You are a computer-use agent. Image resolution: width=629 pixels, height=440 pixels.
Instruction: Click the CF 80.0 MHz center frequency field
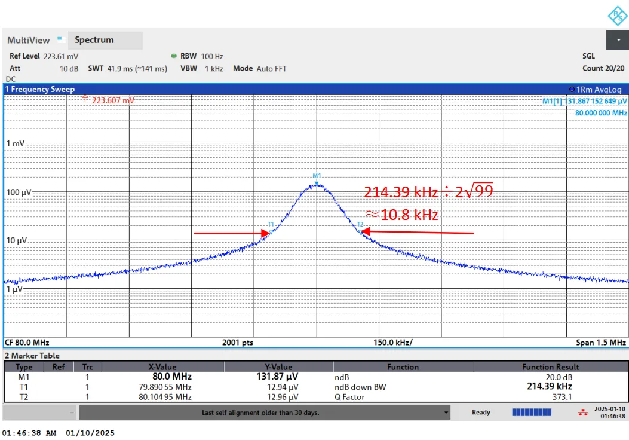(27, 343)
